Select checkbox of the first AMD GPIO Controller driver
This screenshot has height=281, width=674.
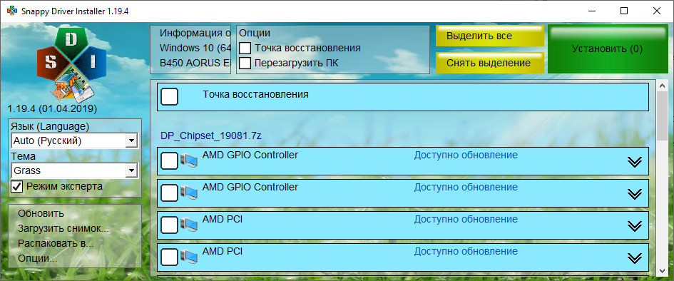click(x=169, y=161)
